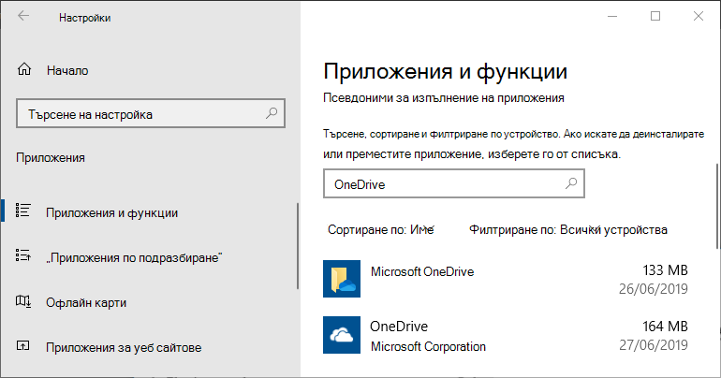Click the Приложения за уеб сайтове icon
This screenshot has width=721, height=378.
coord(23,345)
